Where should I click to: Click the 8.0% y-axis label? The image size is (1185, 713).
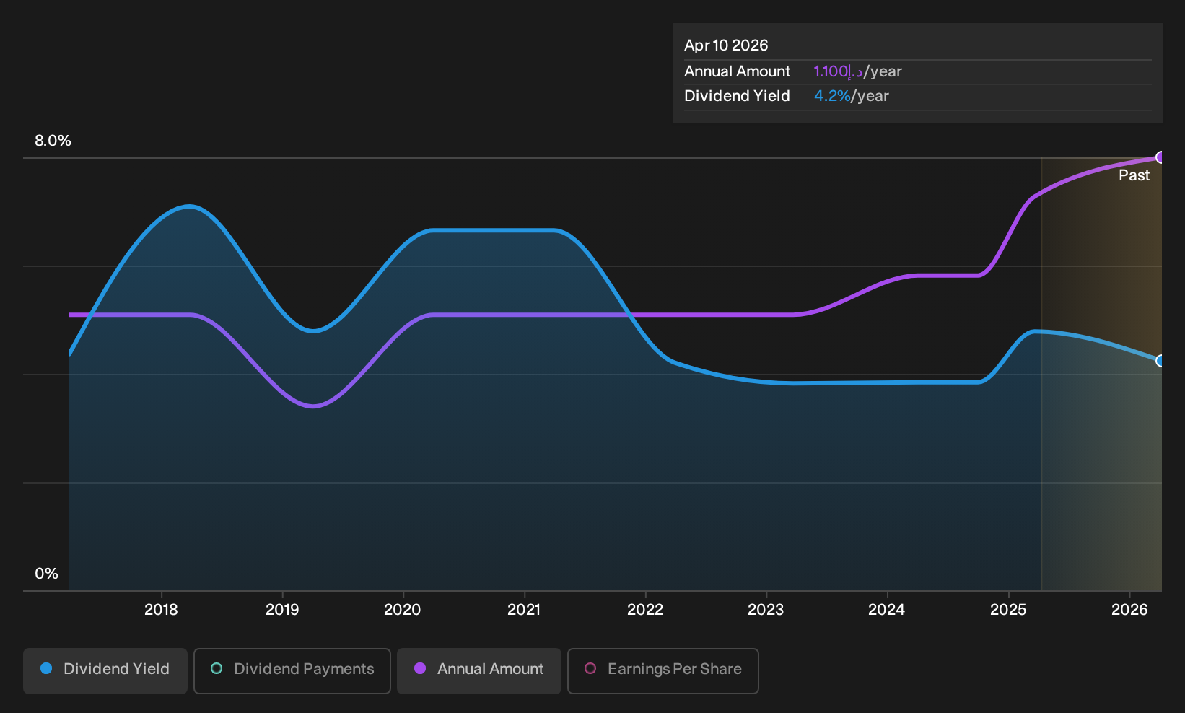53,141
